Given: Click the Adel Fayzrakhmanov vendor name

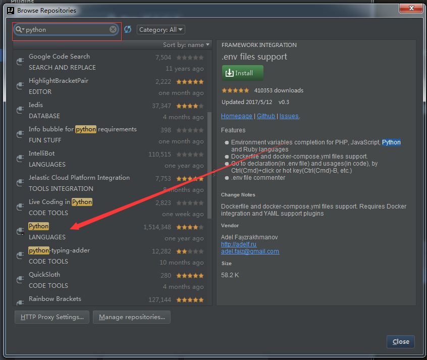Looking at the screenshot, I should 249,237.
